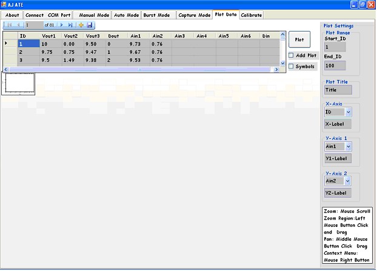Select the Plot Data tab

[x=225, y=15]
